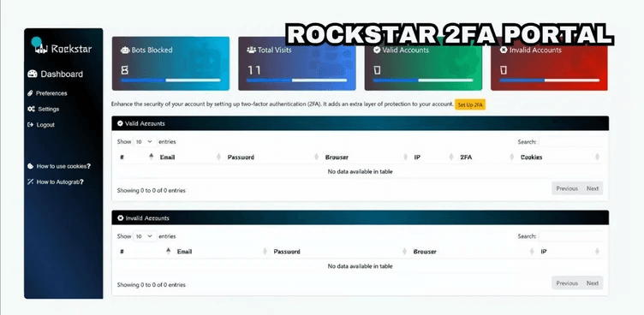Sort Valid Accounts by # column
644x315 pixels.
point(136,157)
